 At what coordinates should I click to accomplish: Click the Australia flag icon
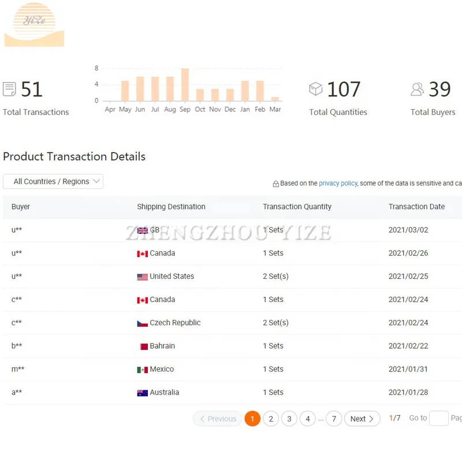pos(142,393)
